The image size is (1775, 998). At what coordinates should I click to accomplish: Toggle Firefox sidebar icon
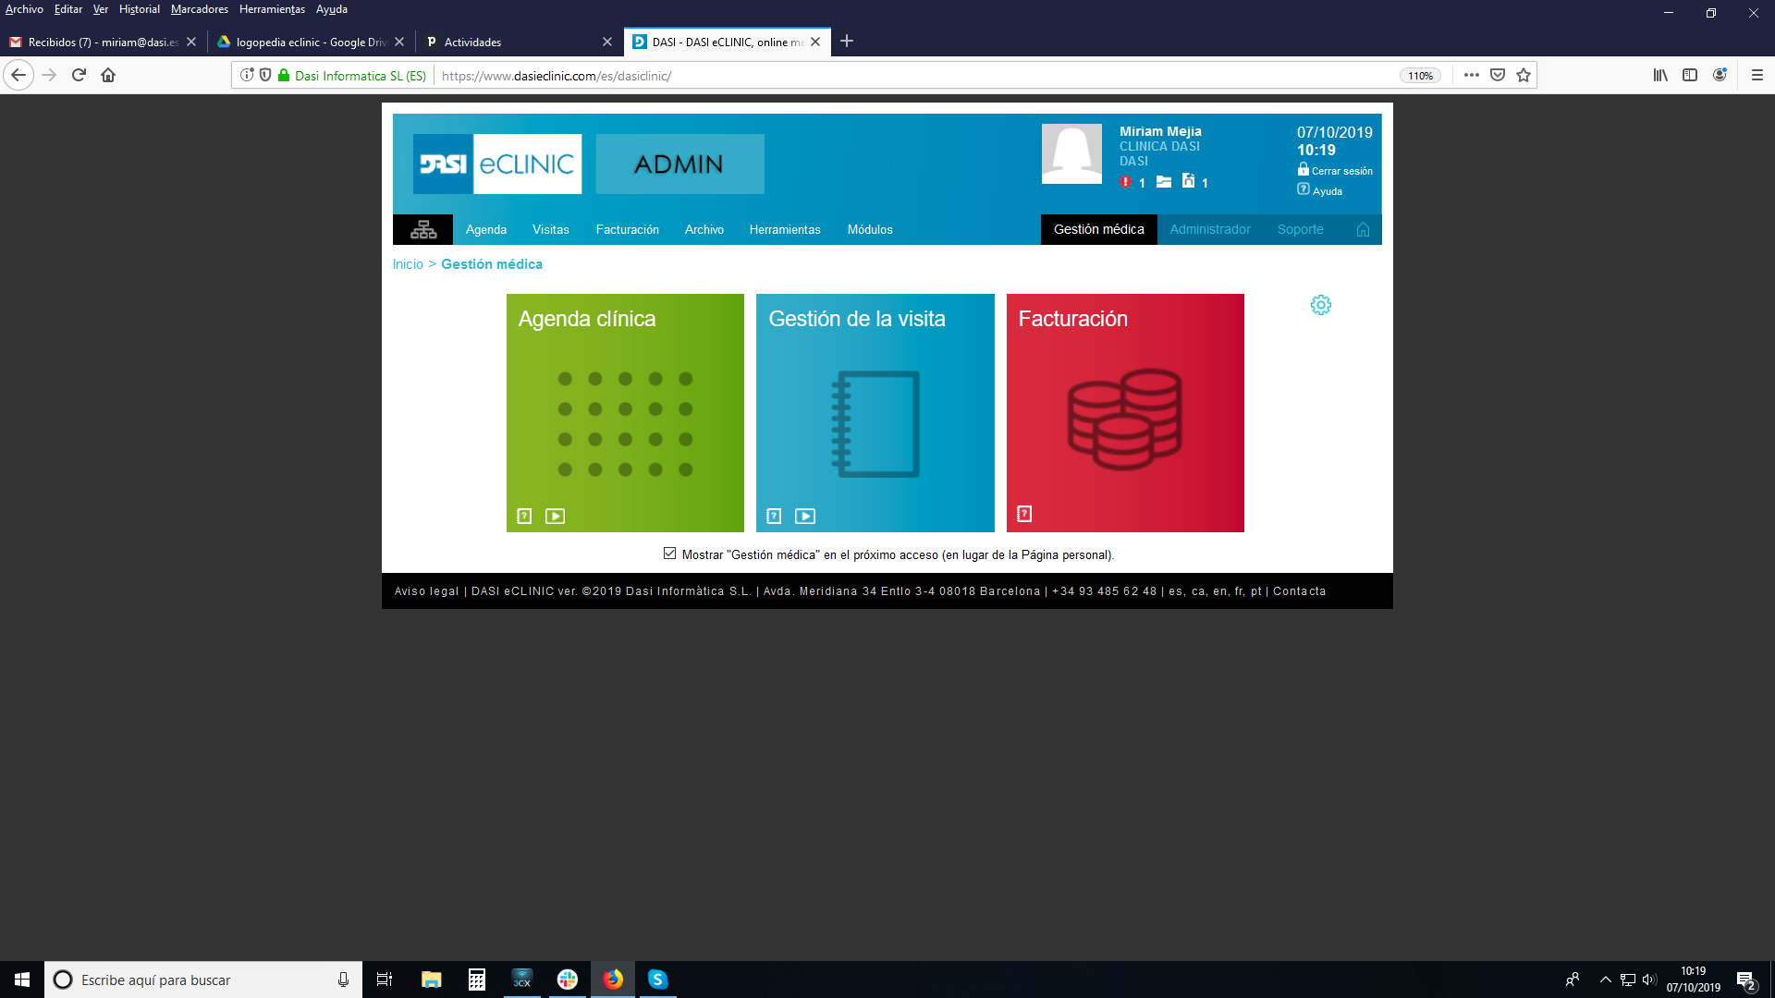[1690, 75]
